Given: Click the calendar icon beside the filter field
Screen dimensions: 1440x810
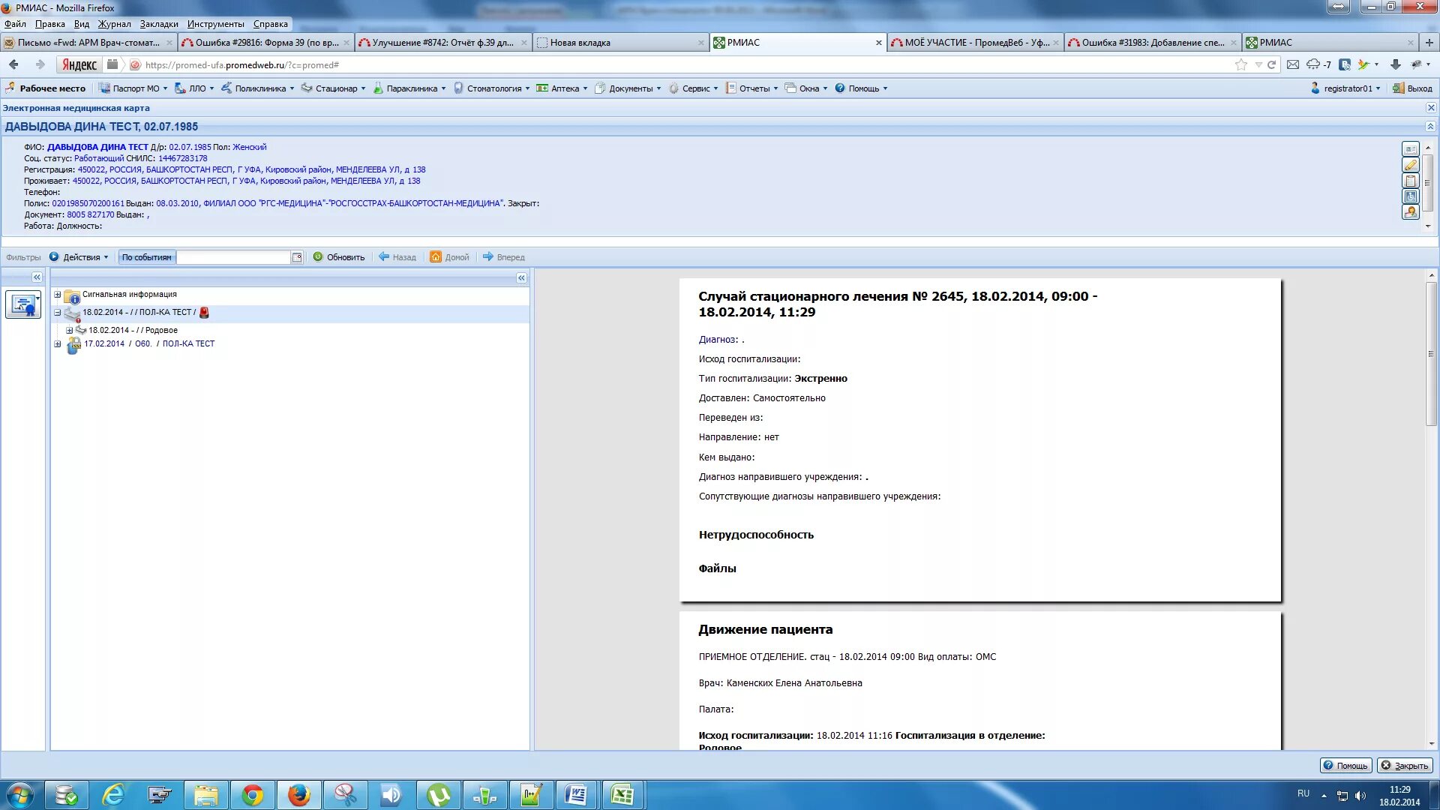Looking at the screenshot, I should tap(297, 257).
